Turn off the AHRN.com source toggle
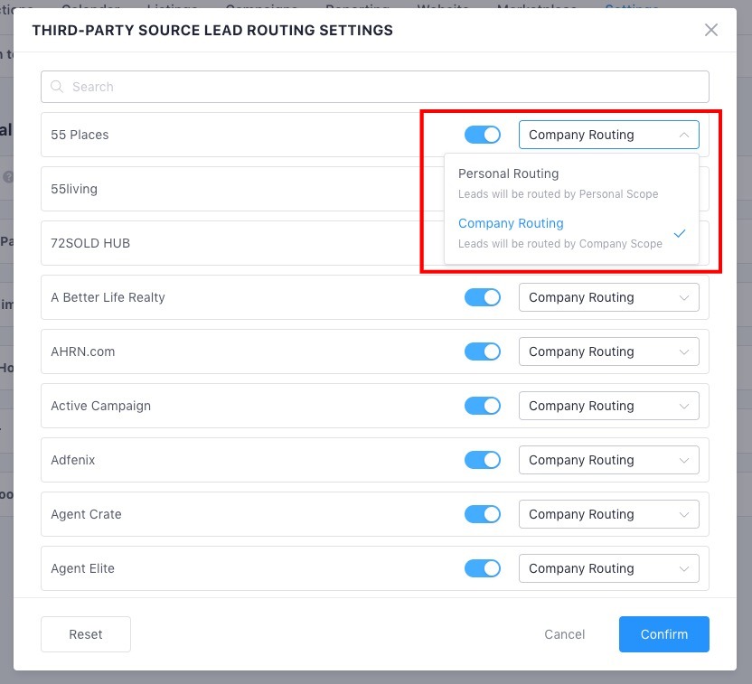This screenshot has width=752, height=684. click(482, 351)
